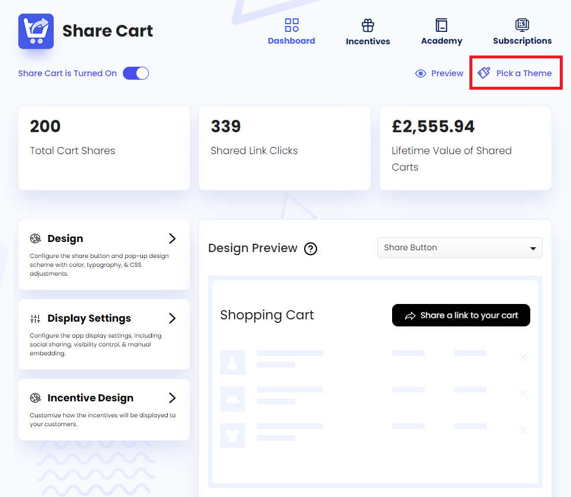Click the Pick a Theme paint roller icon
The height and width of the screenshot is (497, 571).
(x=484, y=73)
